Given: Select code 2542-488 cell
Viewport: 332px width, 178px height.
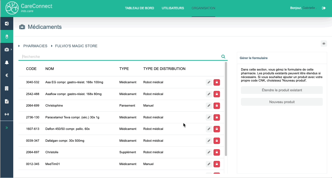Looking at the screenshot, I should click(33, 94).
